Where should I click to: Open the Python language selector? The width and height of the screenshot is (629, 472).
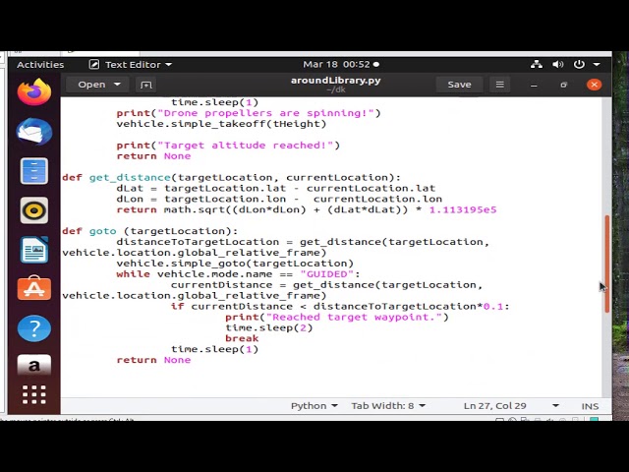click(x=314, y=406)
